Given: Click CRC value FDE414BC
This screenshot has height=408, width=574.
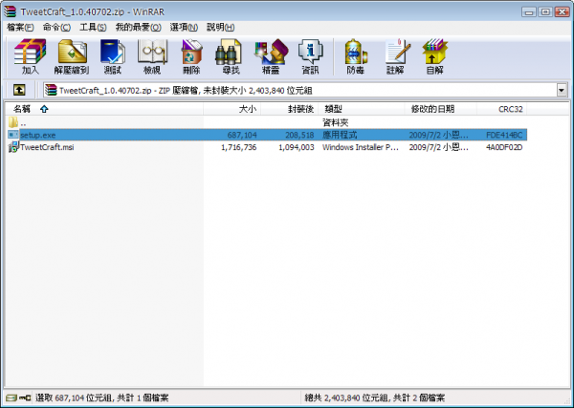Looking at the screenshot, I should click(504, 135).
